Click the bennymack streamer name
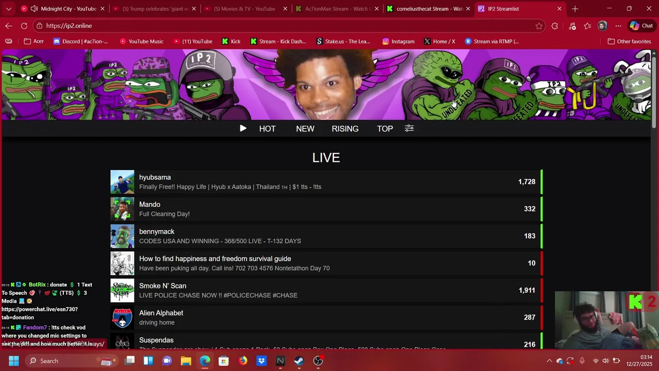Screen dimensions: 659x371 pos(157,232)
